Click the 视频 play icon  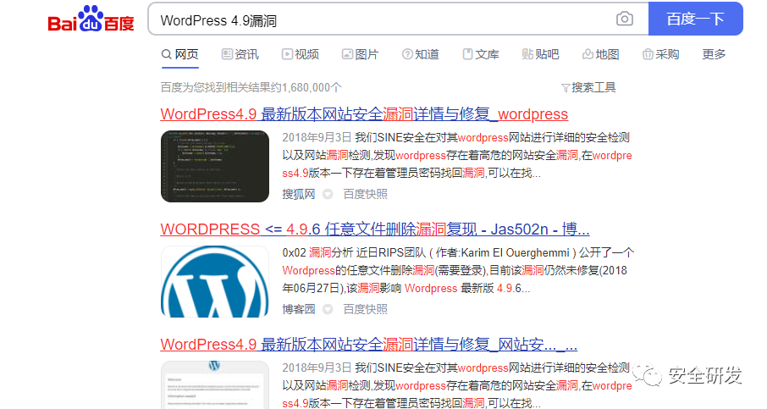(x=287, y=54)
